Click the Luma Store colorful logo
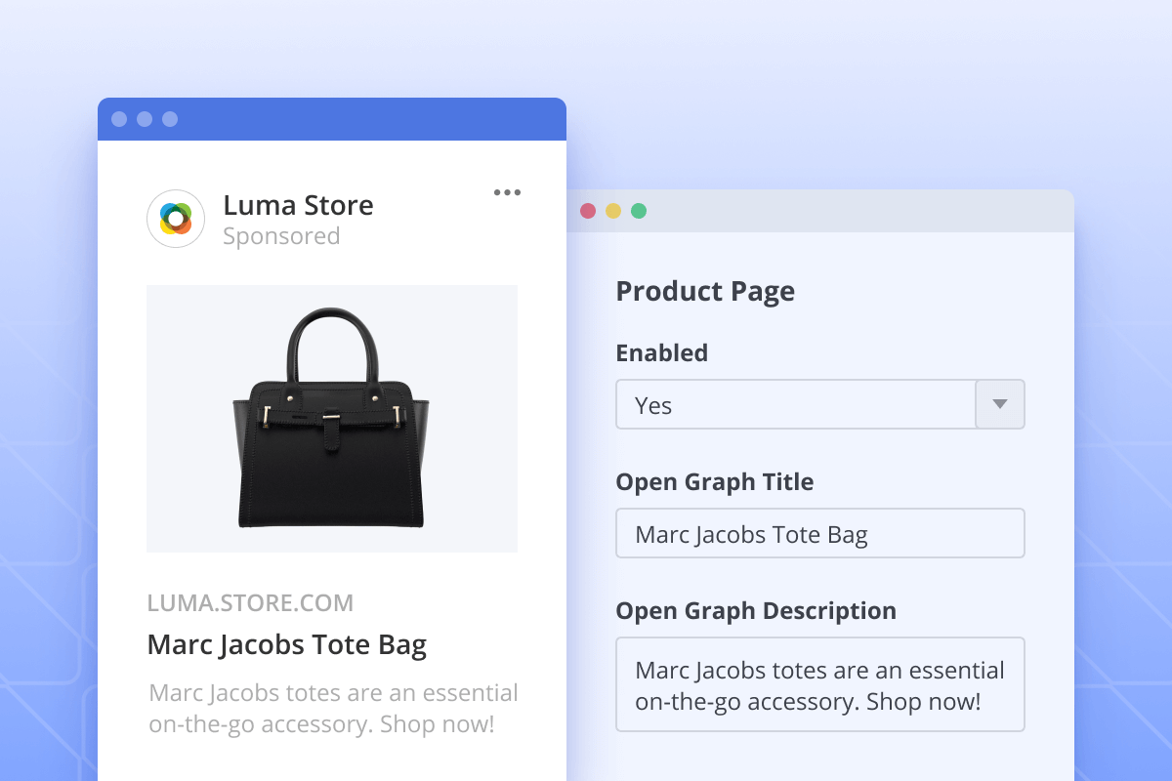 176,219
